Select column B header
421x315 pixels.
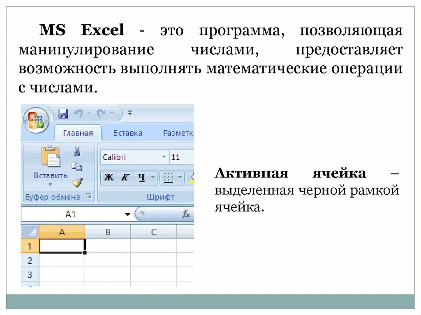tap(108, 232)
